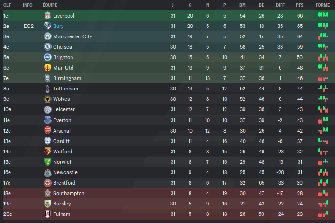Click the Chelsea club badge

[47, 47]
